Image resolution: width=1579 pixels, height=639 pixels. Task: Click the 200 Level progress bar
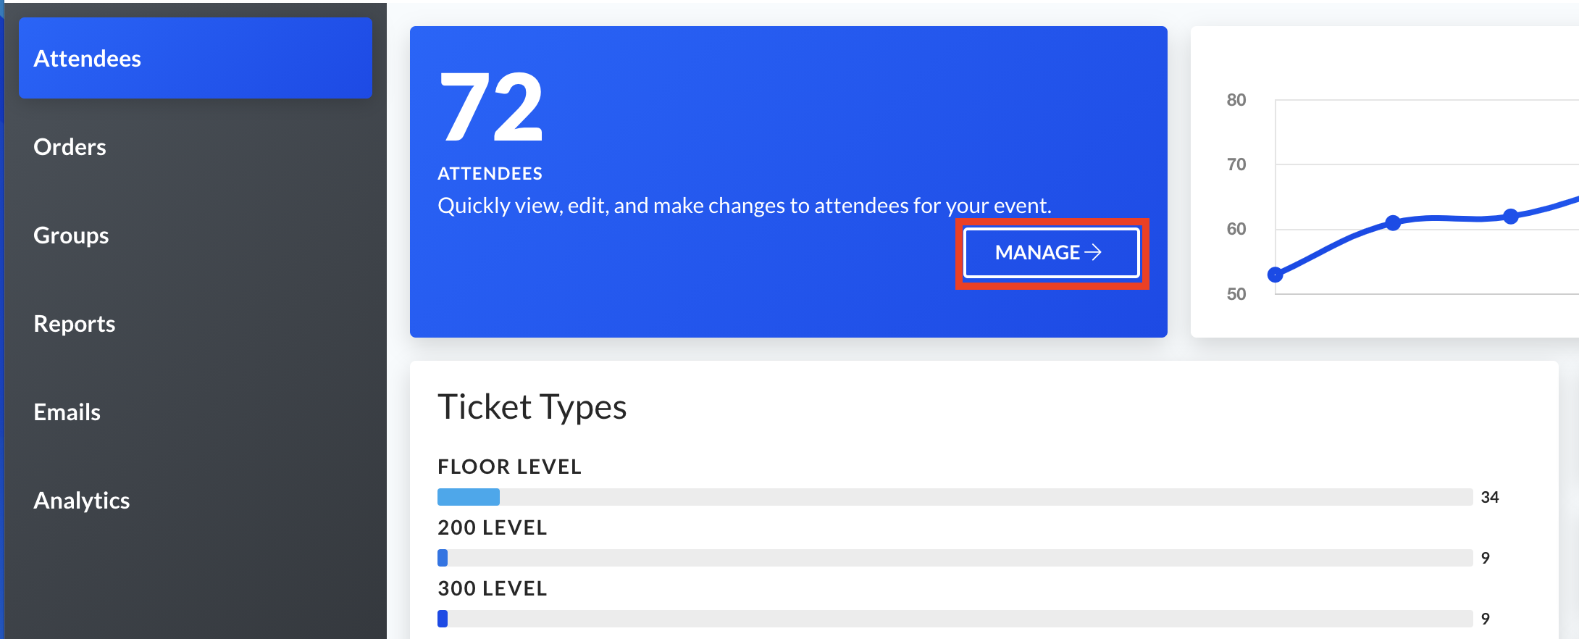[x=955, y=558]
